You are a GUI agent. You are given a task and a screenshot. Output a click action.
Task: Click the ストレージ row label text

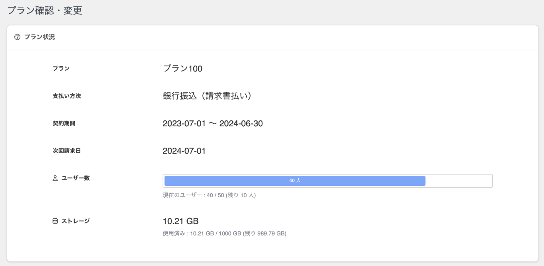76,221
